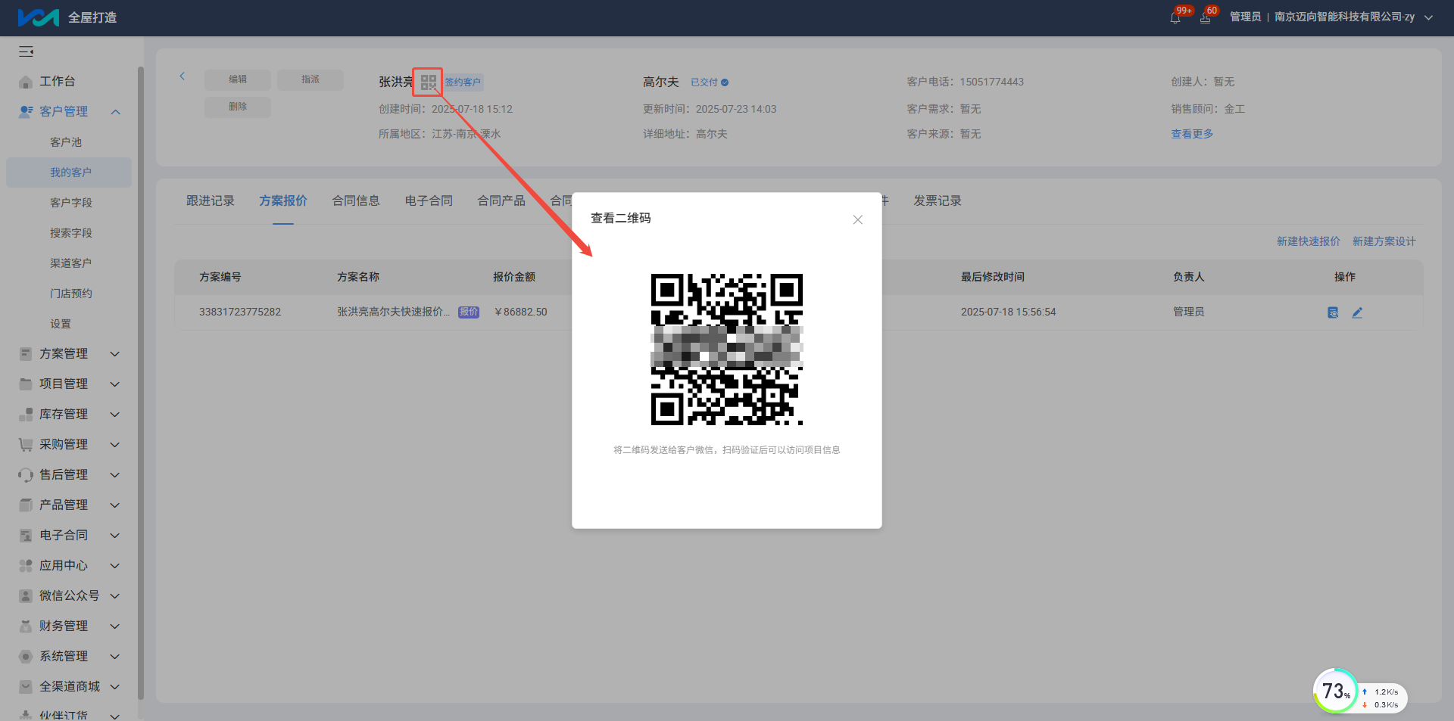
Task: Click the 删除 button
Action: 238,107
